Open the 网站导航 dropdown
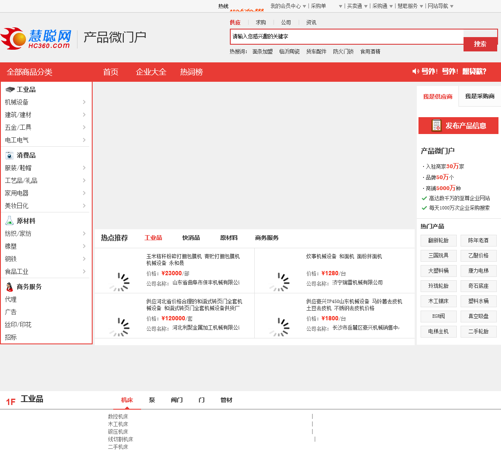The height and width of the screenshot is (456, 501). point(440,6)
